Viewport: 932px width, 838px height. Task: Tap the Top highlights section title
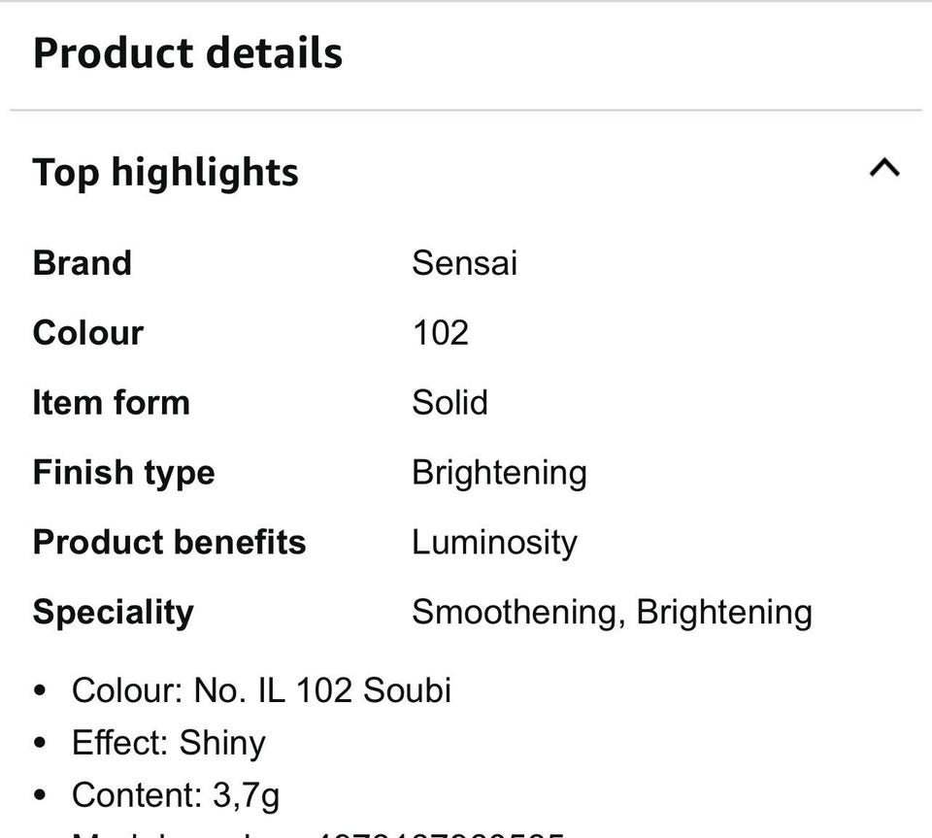[166, 173]
